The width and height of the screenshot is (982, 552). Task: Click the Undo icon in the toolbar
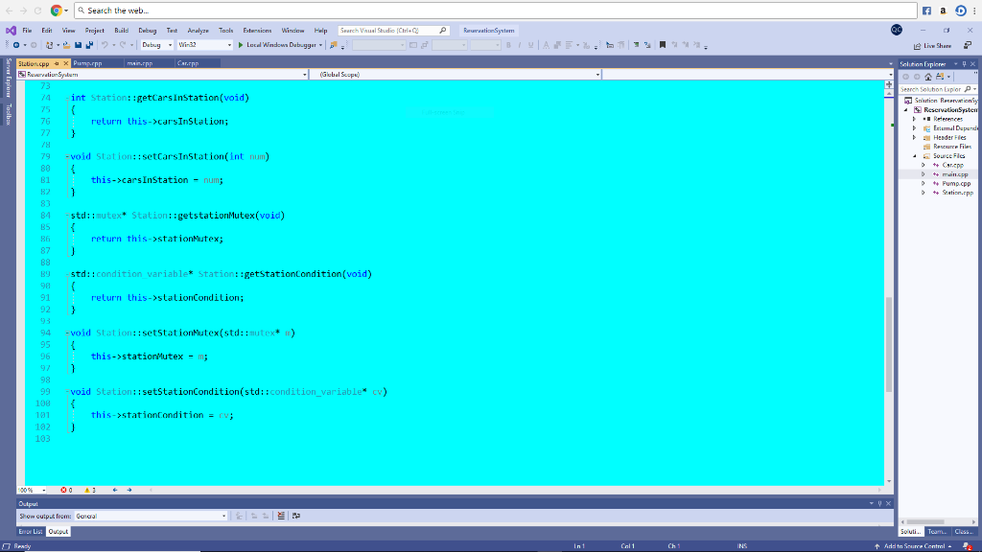(105, 43)
